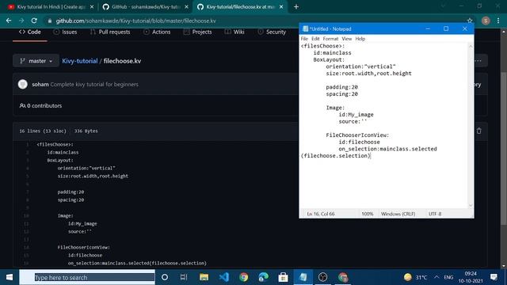Click soham's commit avatar
507x285 pixels.
pos(23,85)
